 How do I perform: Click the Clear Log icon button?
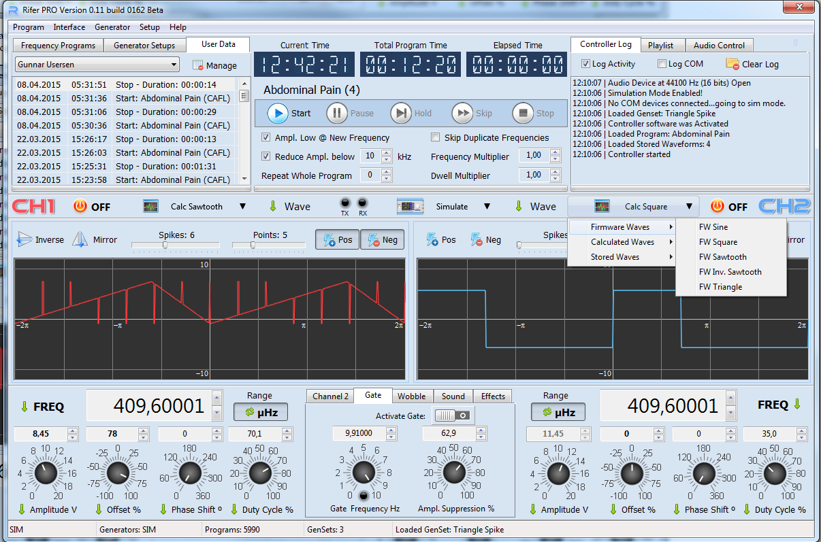pos(733,64)
